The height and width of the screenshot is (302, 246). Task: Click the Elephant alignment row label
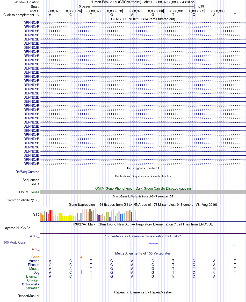pos(33,276)
